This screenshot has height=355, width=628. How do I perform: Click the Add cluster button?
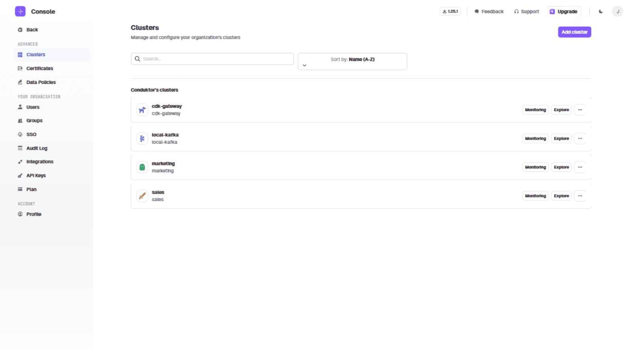point(574,32)
